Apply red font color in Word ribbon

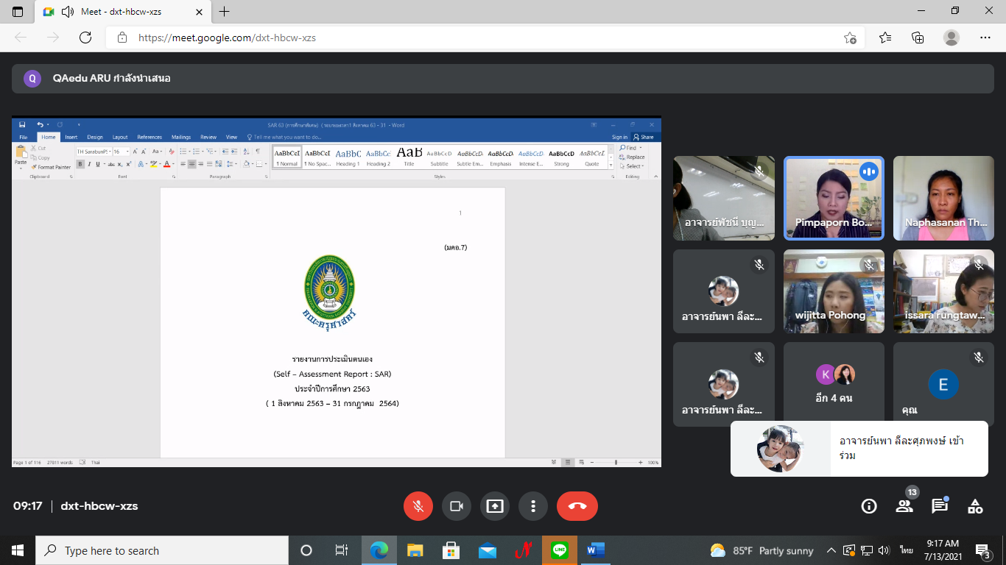[x=167, y=164]
